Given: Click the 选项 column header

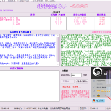Looking at the screenshot, I should (32, 15).
